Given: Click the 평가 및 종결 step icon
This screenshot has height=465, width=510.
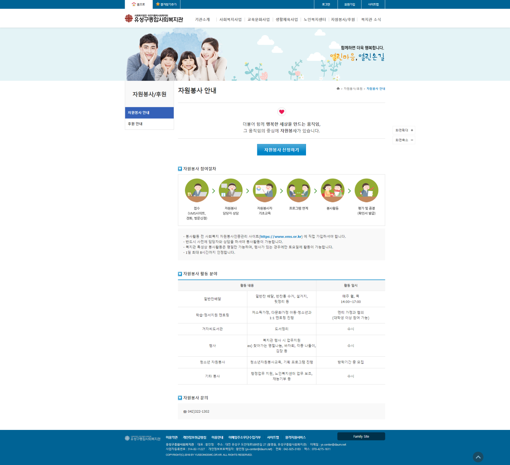Looking at the screenshot, I should pyautogui.click(x=366, y=190).
